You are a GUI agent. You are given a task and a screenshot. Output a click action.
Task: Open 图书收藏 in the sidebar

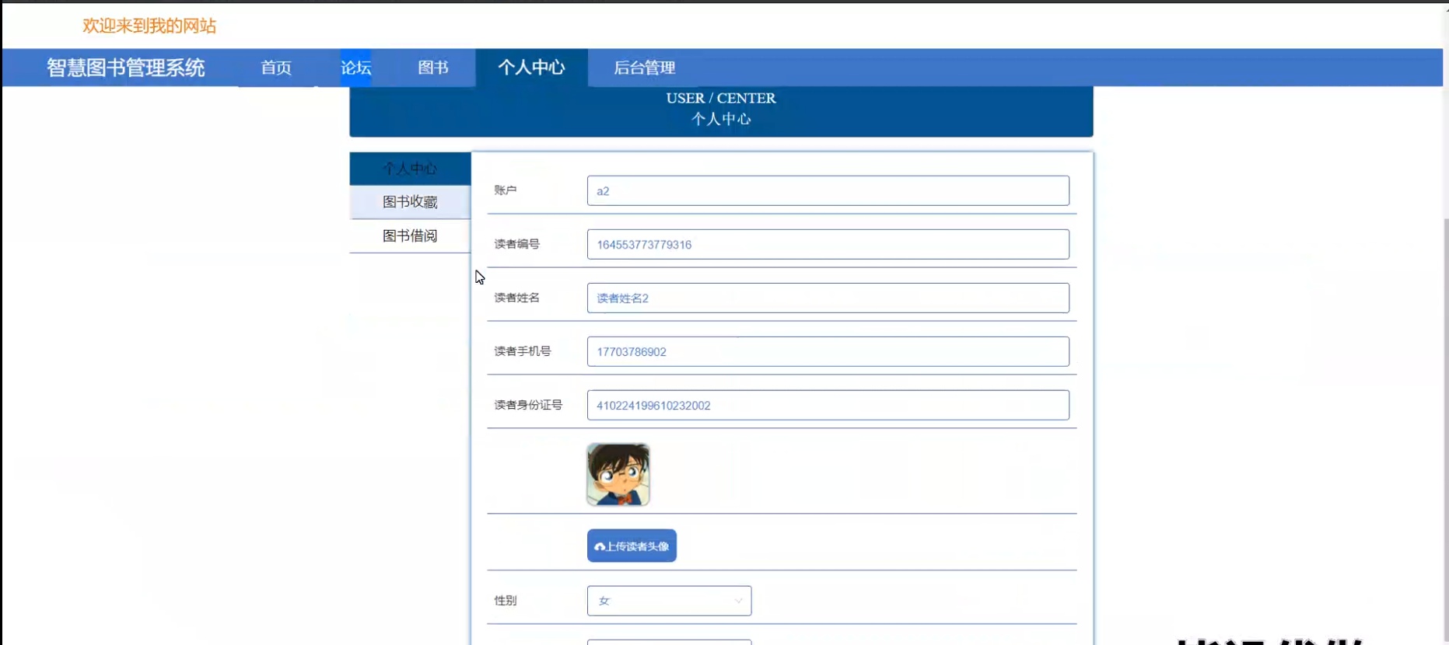pyautogui.click(x=410, y=202)
